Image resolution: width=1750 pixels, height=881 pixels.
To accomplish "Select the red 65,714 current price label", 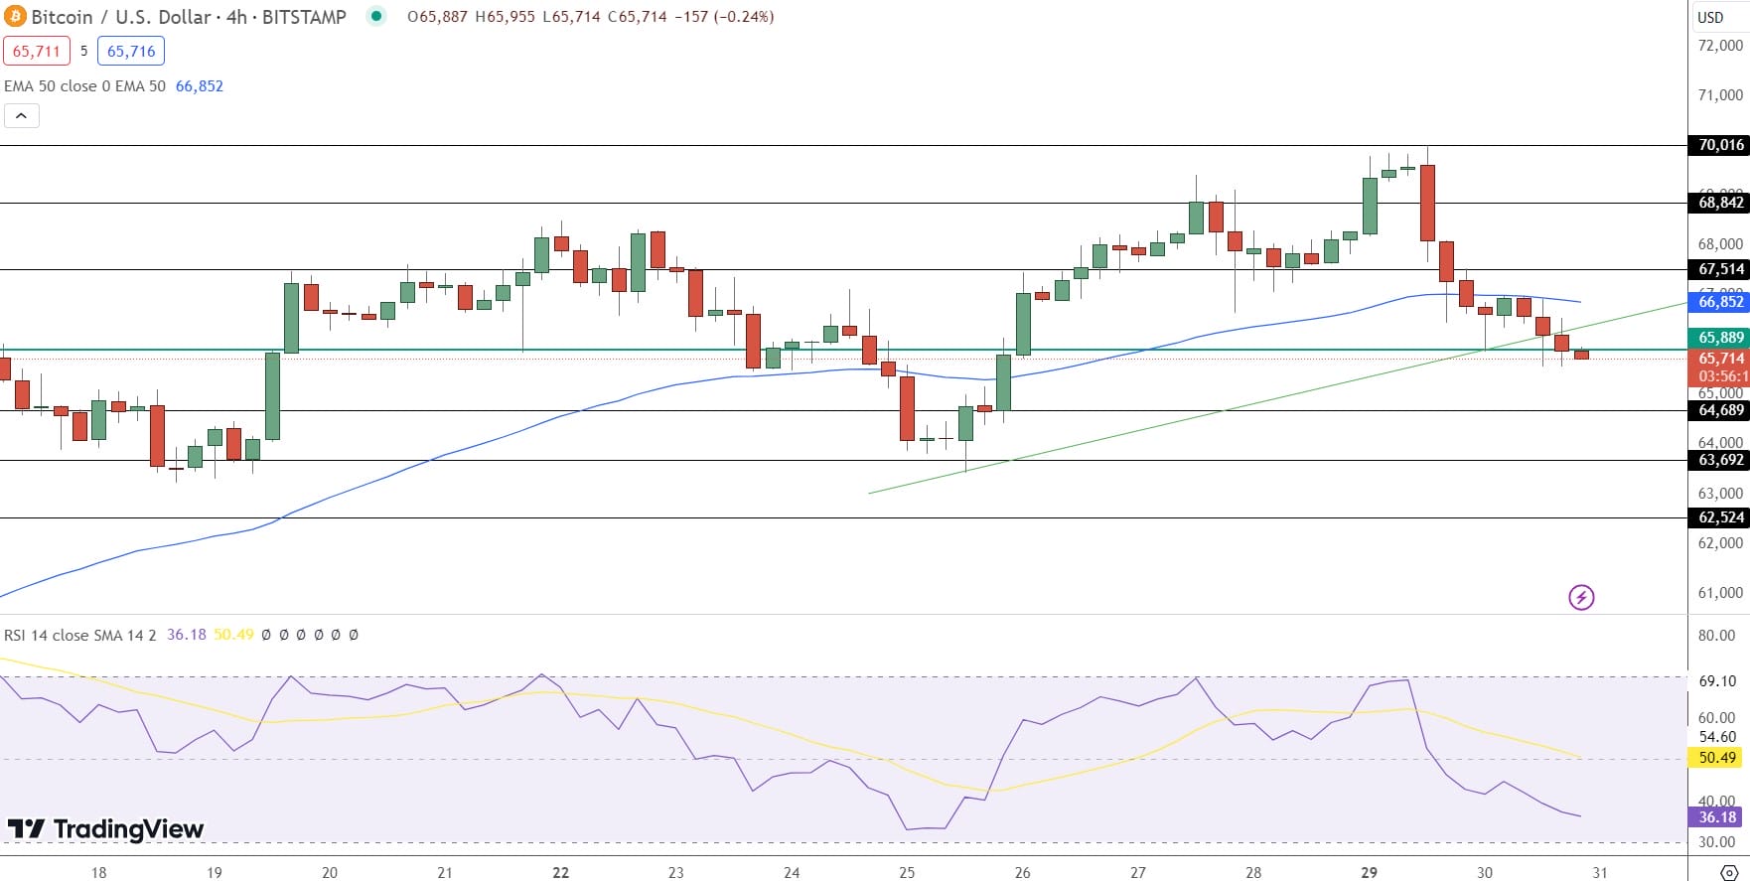I will point(1720,359).
